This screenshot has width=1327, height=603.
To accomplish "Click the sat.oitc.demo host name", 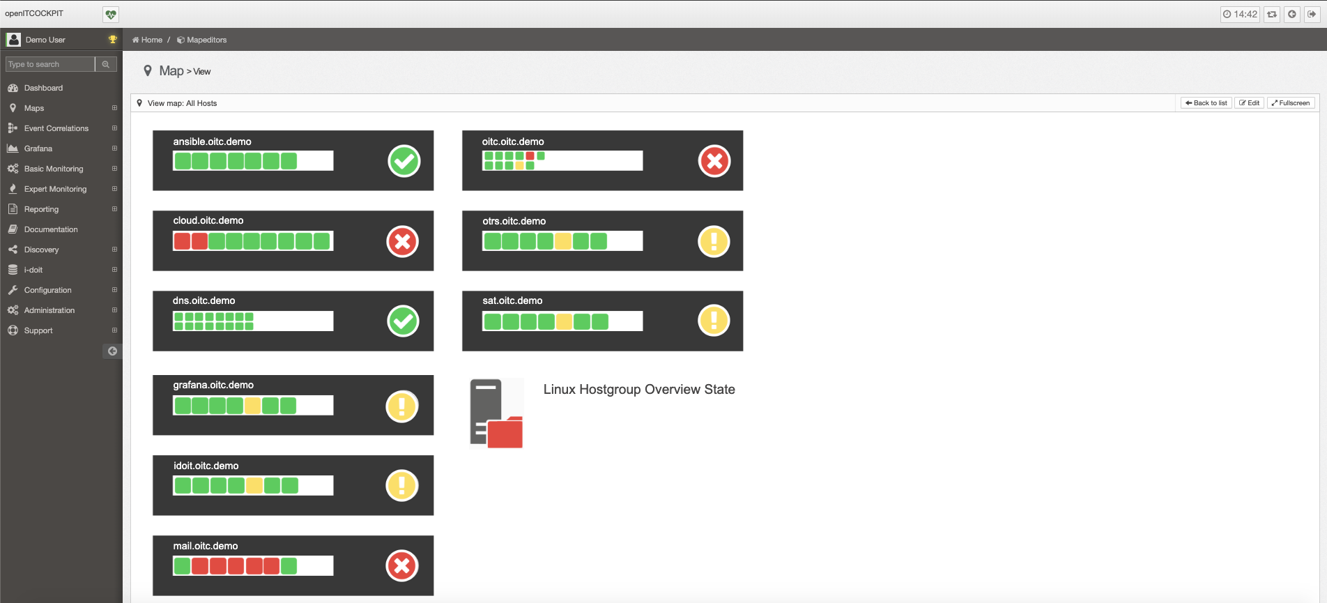I will pyautogui.click(x=512, y=300).
